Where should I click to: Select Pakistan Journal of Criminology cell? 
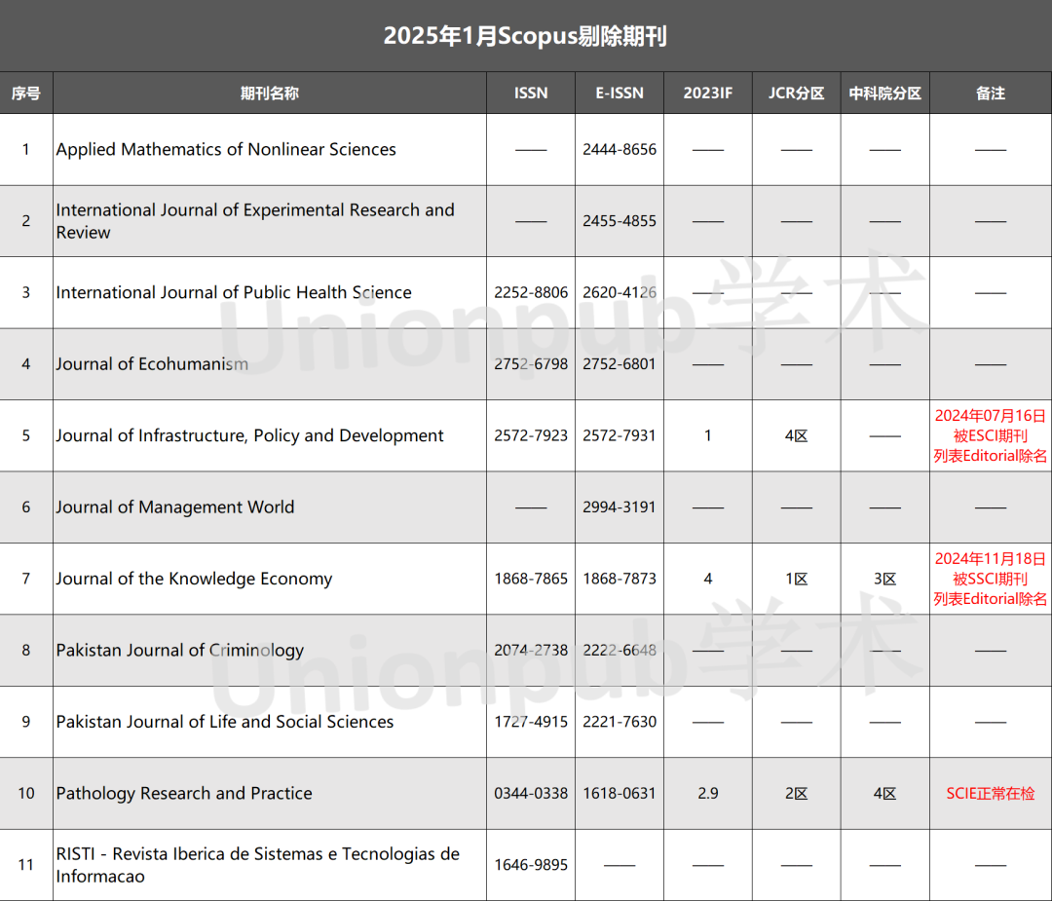pos(270,650)
